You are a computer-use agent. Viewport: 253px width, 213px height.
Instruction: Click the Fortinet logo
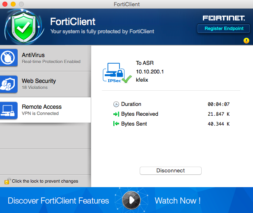[224, 18]
